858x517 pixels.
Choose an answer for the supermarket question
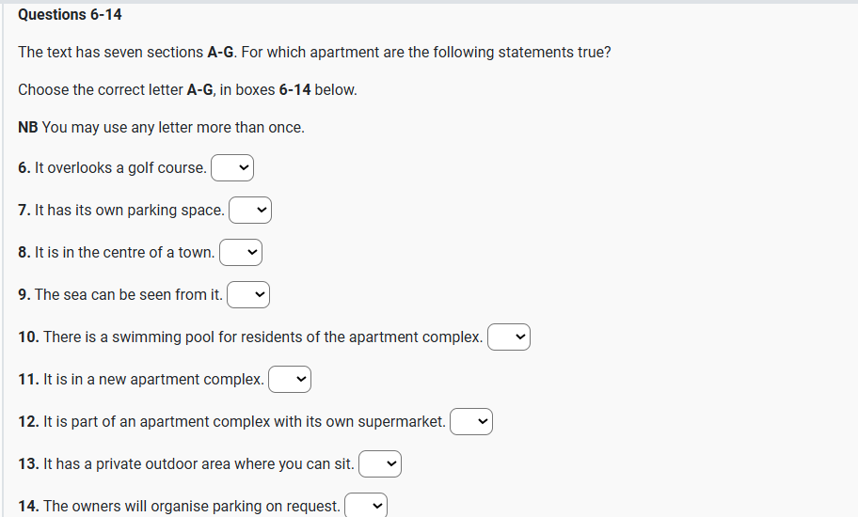471,422
